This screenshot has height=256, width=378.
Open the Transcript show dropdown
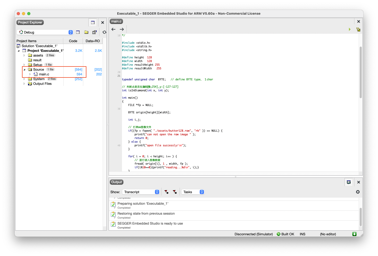[x=141, y=192]
